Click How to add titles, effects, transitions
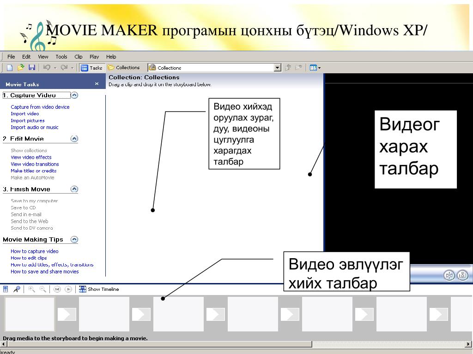 point(52,265)
